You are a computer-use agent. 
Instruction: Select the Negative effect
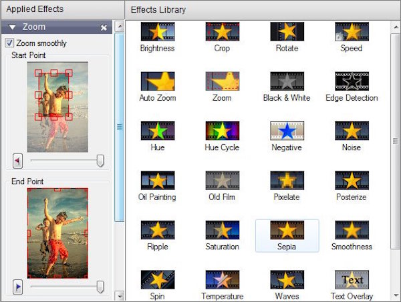(287, 131)
